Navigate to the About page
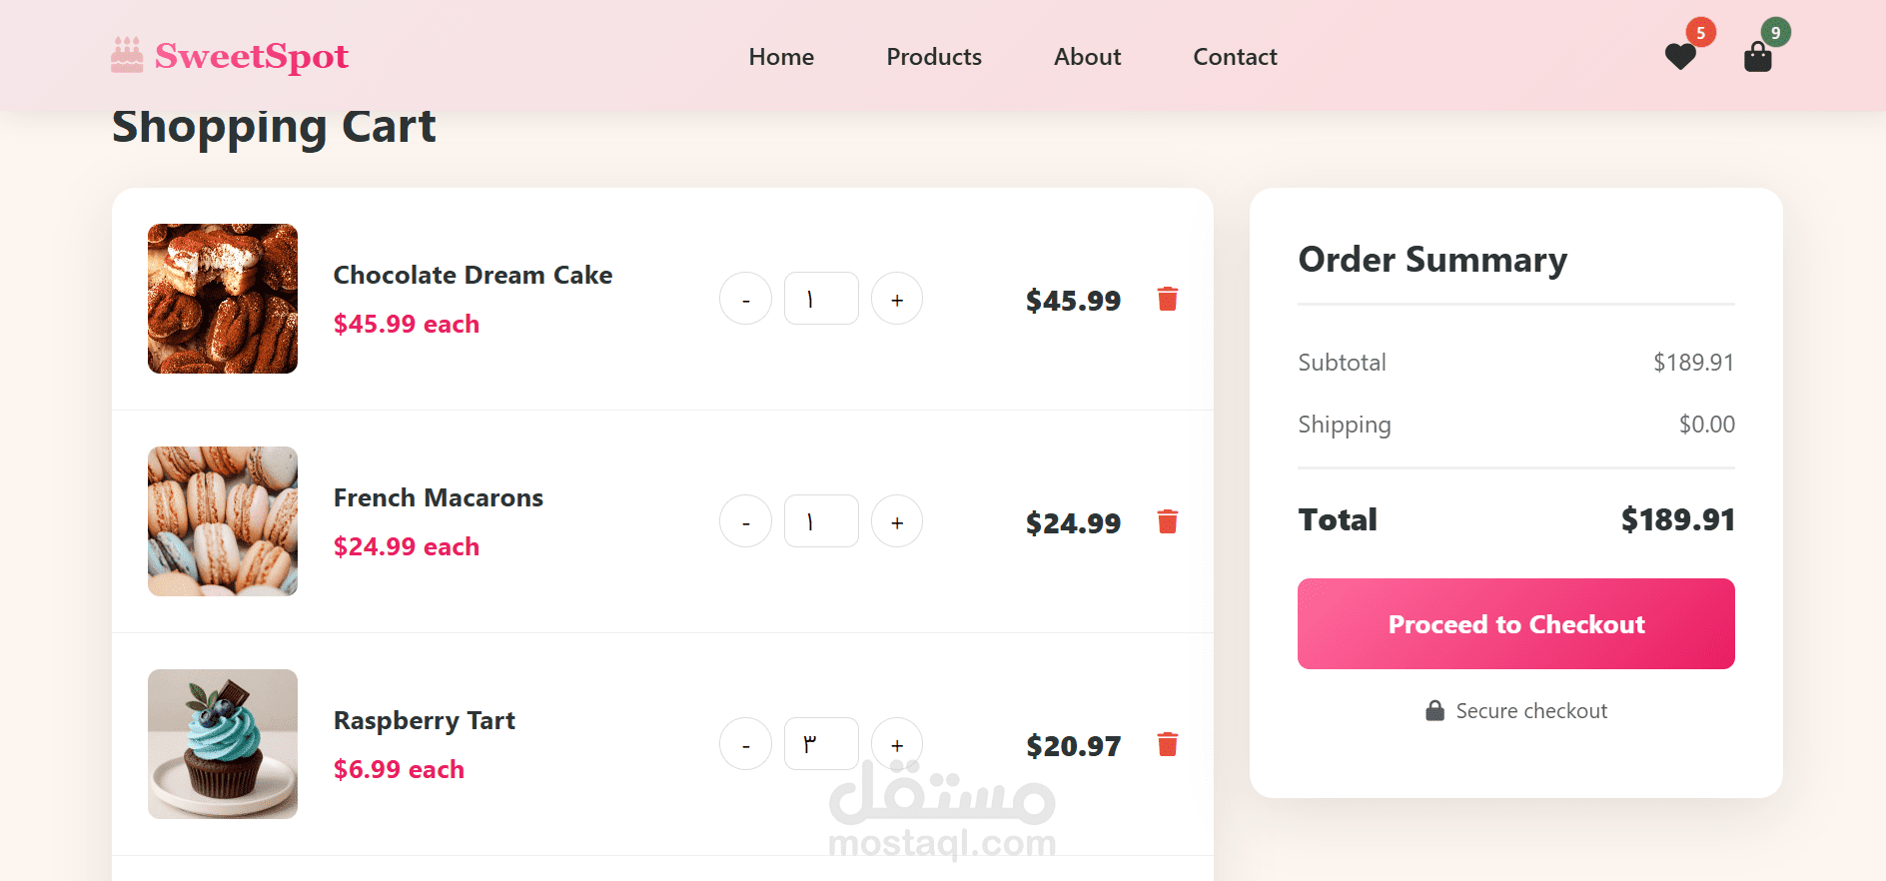This screenshot has width=1886, height=881. (x=1087, y=57)
